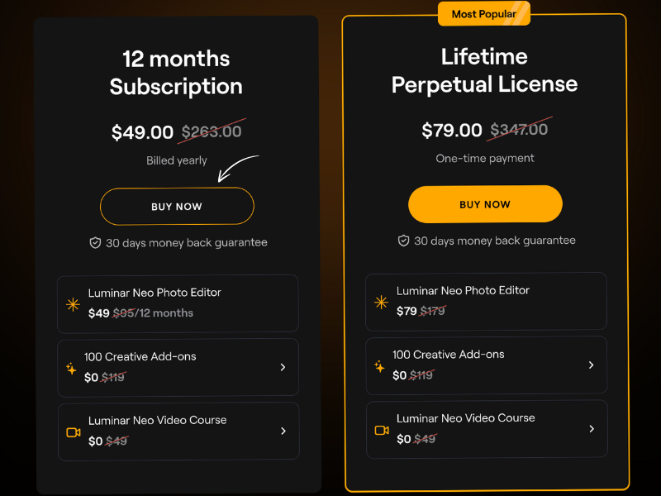Screen dimensions: 661x496
Task: Expand 100 Creative Add-ons chevron in lifetime plan
Action: (591, 365)
